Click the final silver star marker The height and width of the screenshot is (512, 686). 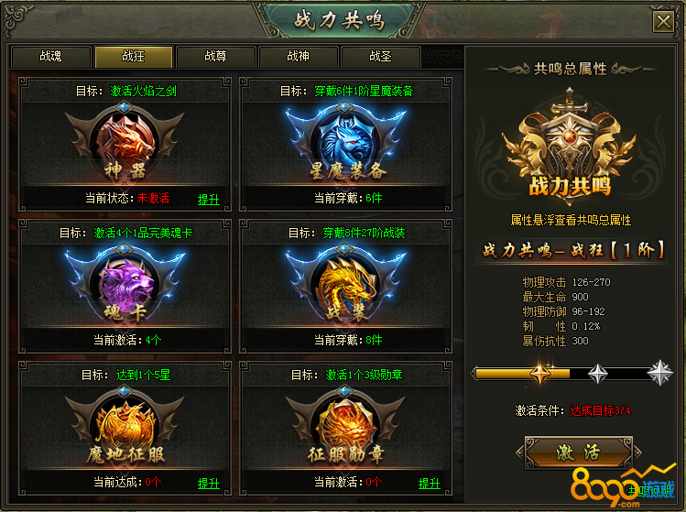tap(659, 373)
